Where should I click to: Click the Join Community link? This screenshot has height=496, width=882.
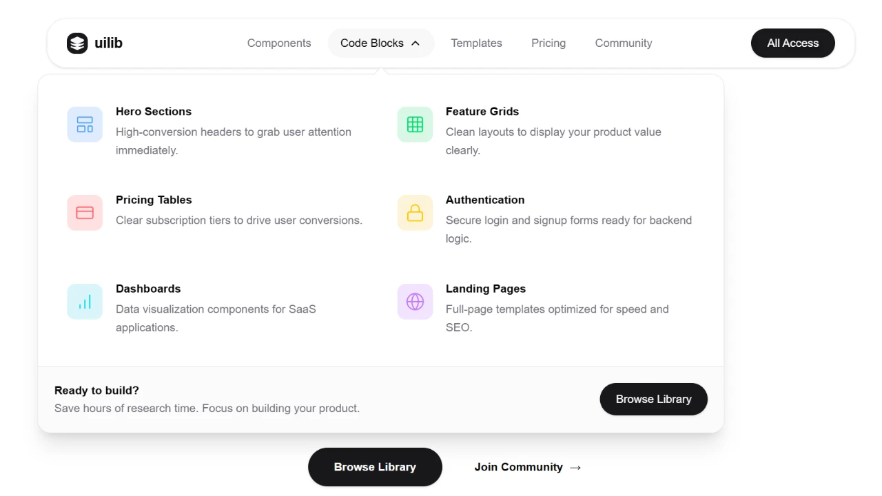pos(518,467)
